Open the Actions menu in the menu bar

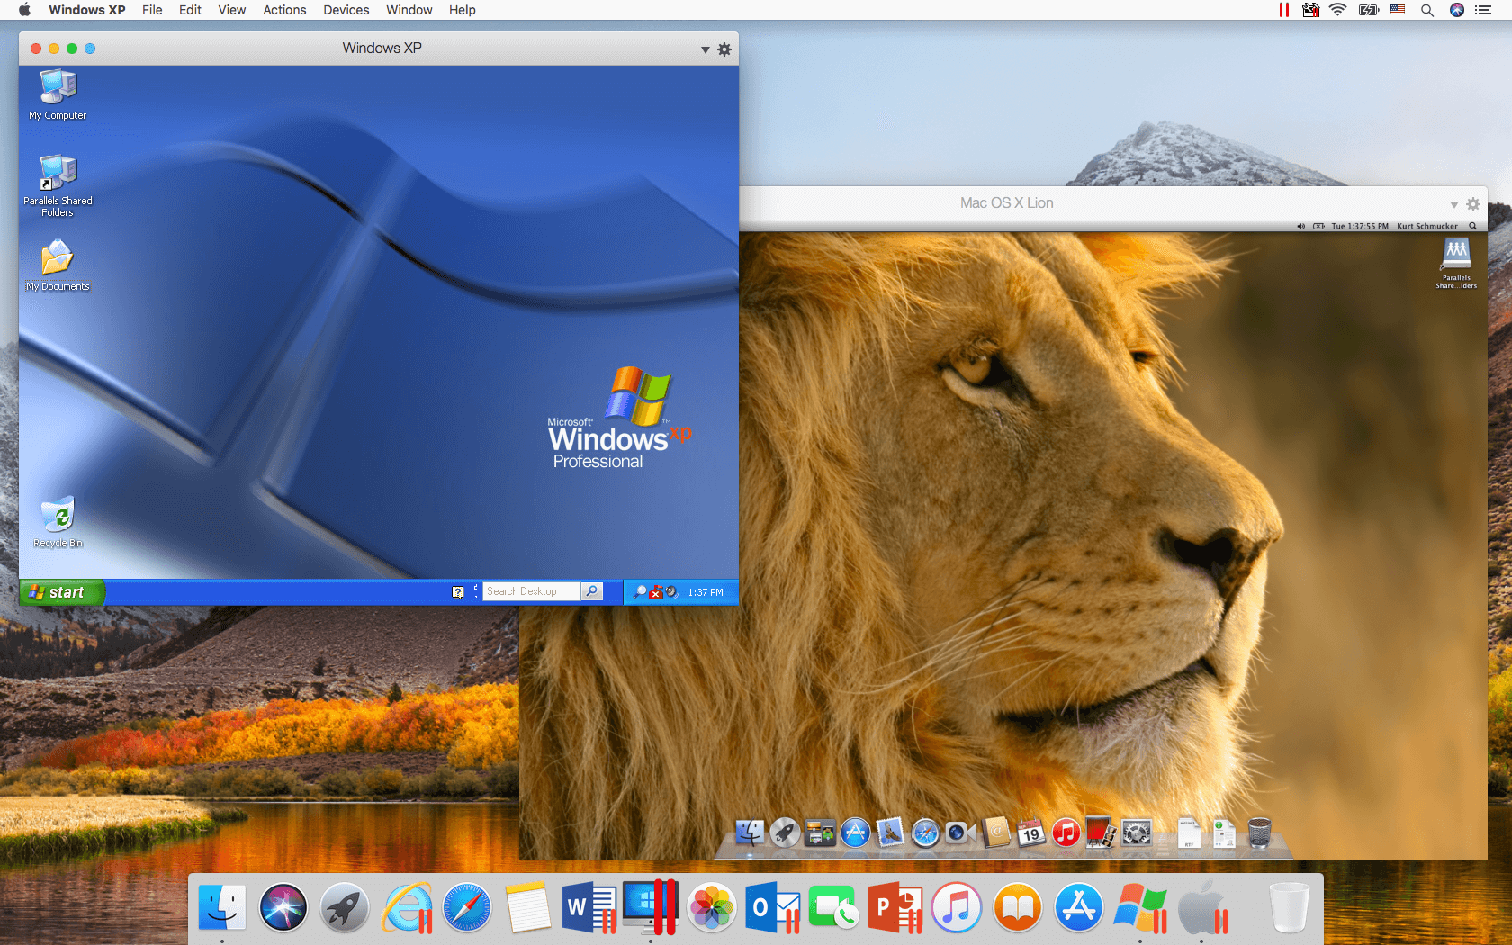[284, 10]
